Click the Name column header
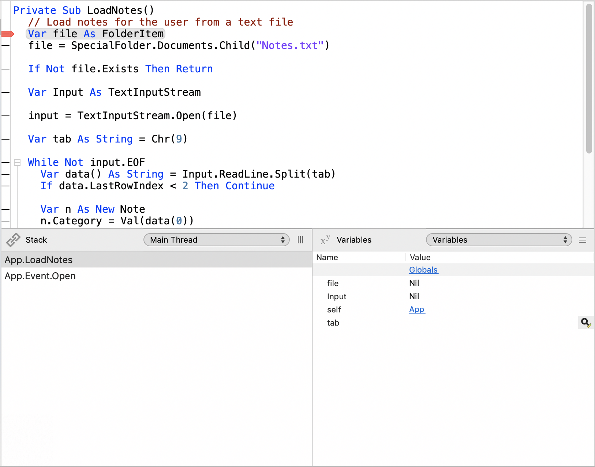The width and height of the screenshot is (595, 467). [x=327, y=257]
